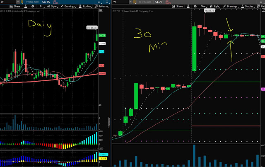Click the tallest volume bar in the 30-minute chart
The width and height of the screenshot is (265, 167).
click(194, 156)
